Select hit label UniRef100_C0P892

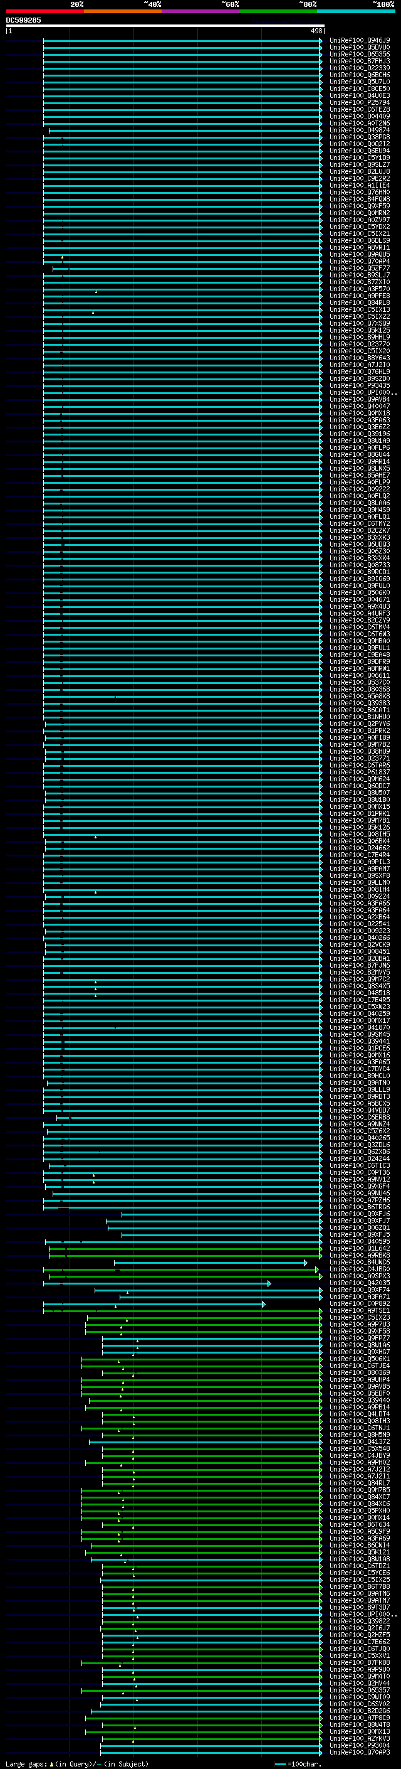coord(360,1303)
